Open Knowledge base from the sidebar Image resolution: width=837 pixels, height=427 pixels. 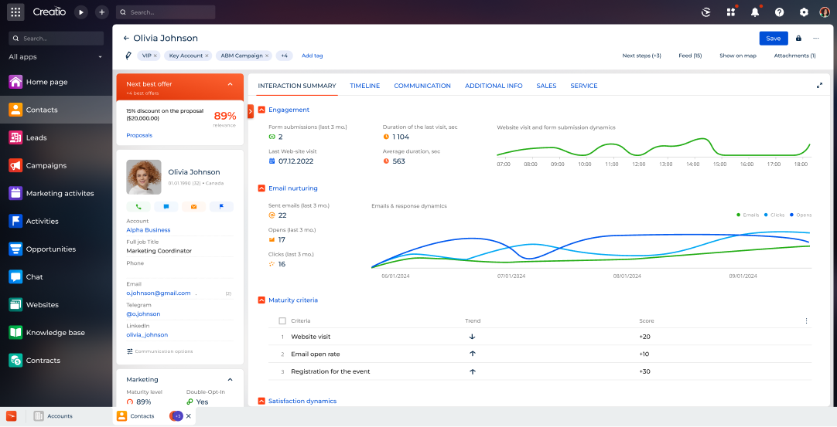click(x=55, y=333)
